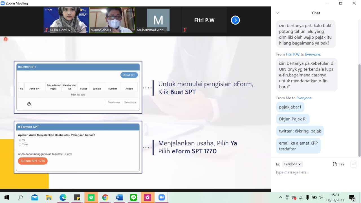Click the next participants arrow button
361x203 pixels.
click(x=235, y=20)
